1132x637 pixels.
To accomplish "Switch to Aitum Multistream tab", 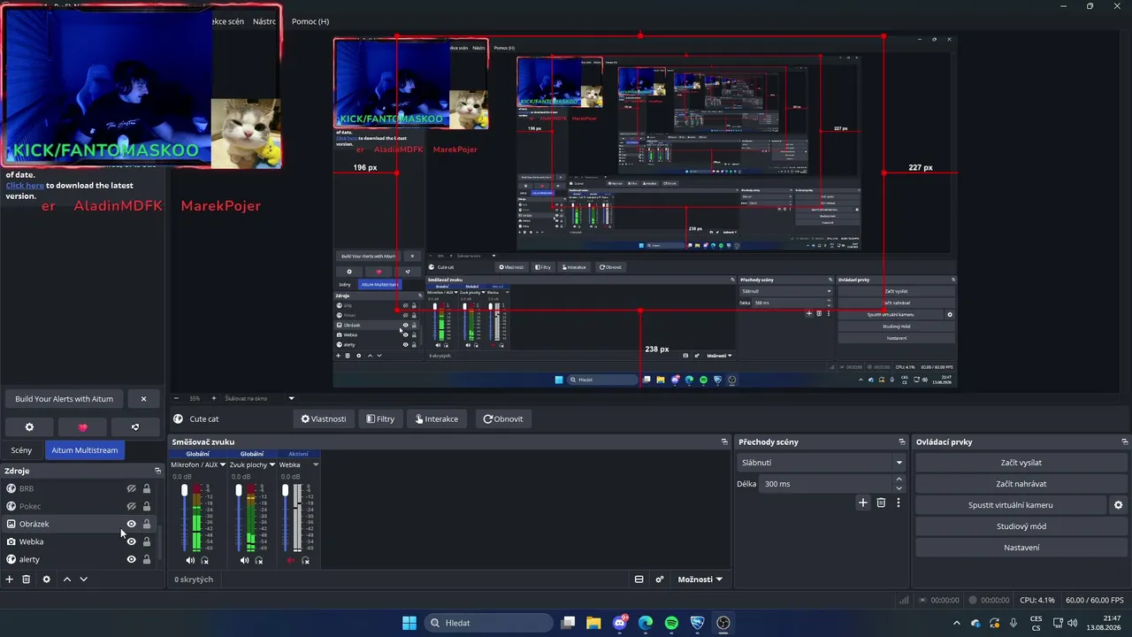I will click(x=85, y=450).
